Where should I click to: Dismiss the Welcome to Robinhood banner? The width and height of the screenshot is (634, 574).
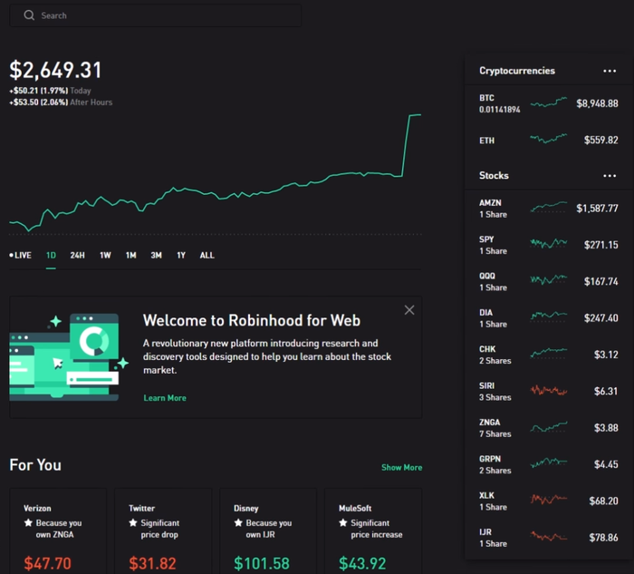click(x=409, y=310)
